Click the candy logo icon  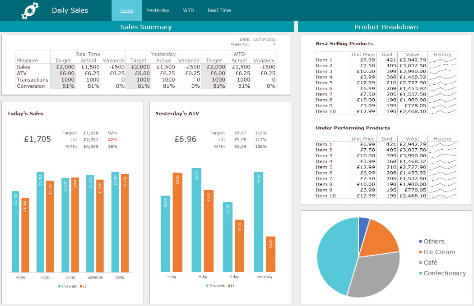point(30,10)
